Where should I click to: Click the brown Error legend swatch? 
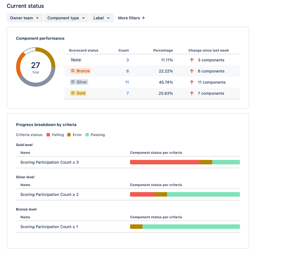69,135
